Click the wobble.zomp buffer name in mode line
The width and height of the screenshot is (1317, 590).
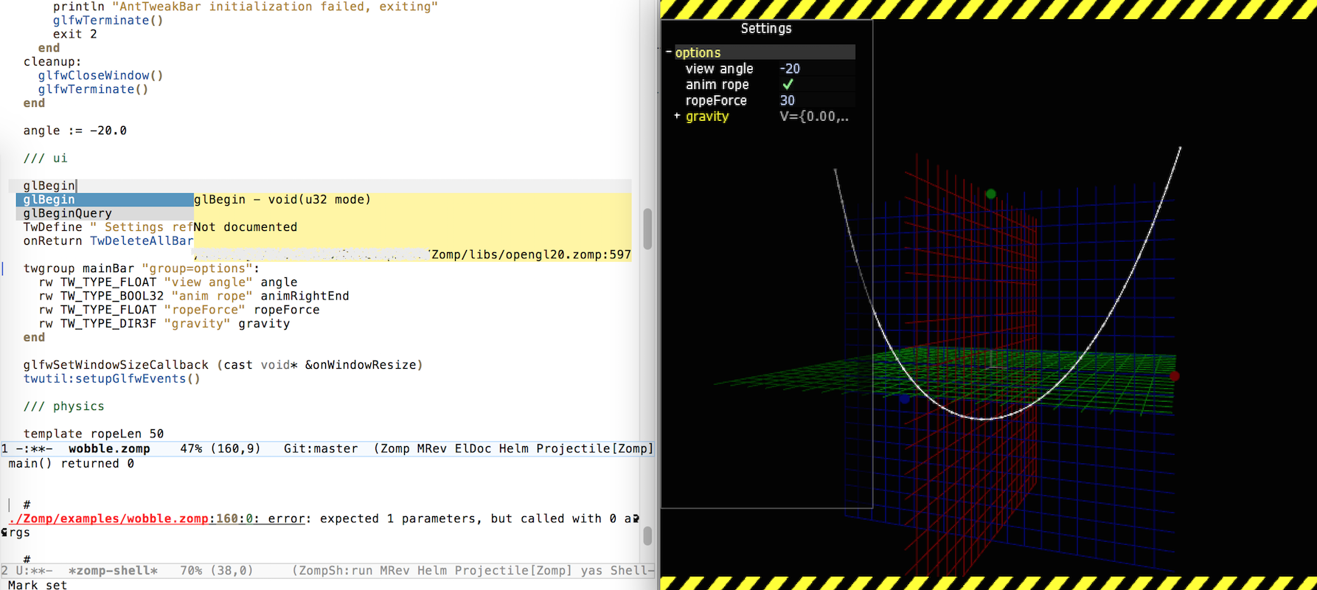pyautogui.click(x=109, y=449)
